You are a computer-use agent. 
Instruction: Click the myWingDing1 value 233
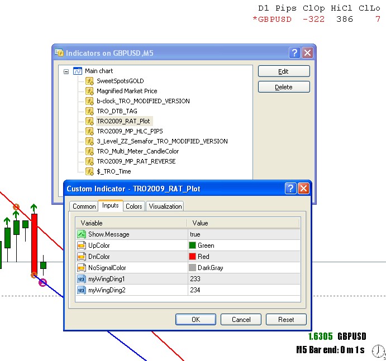tap(195, 279)
